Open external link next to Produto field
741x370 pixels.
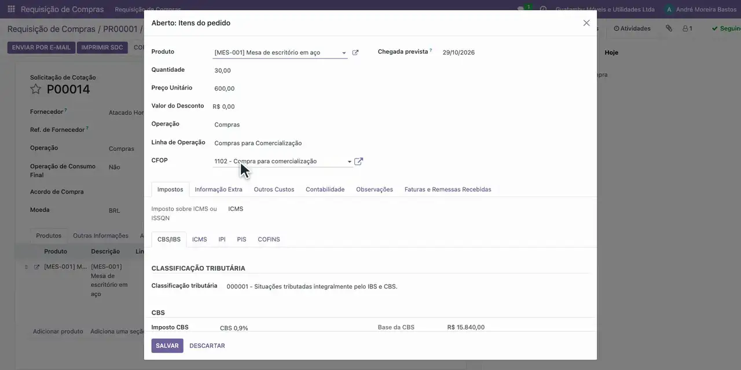[x=355, y=53]
